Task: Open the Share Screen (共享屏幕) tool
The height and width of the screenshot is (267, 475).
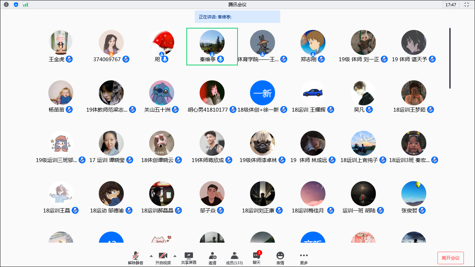Action: click(x=189, y=259)
